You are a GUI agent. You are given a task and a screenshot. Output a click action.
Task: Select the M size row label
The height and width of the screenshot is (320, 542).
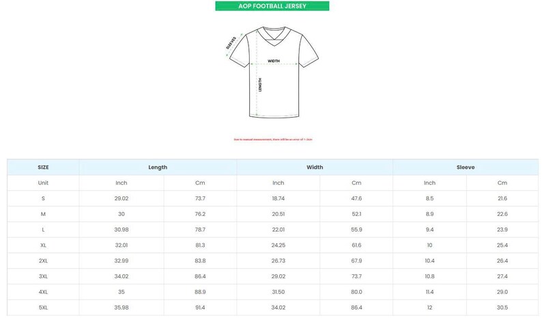pyautogui.click(x=43, y=214)
